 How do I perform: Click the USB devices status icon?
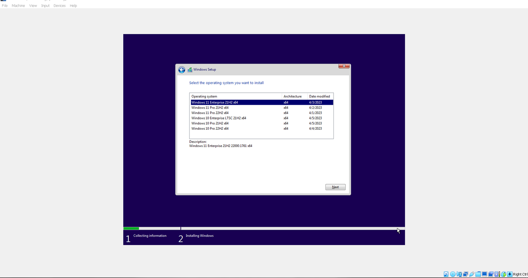click(x=472, y=274)
